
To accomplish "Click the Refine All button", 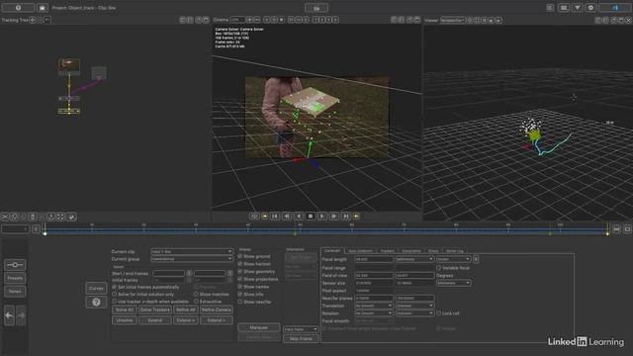I will click(x=186, y=310).
